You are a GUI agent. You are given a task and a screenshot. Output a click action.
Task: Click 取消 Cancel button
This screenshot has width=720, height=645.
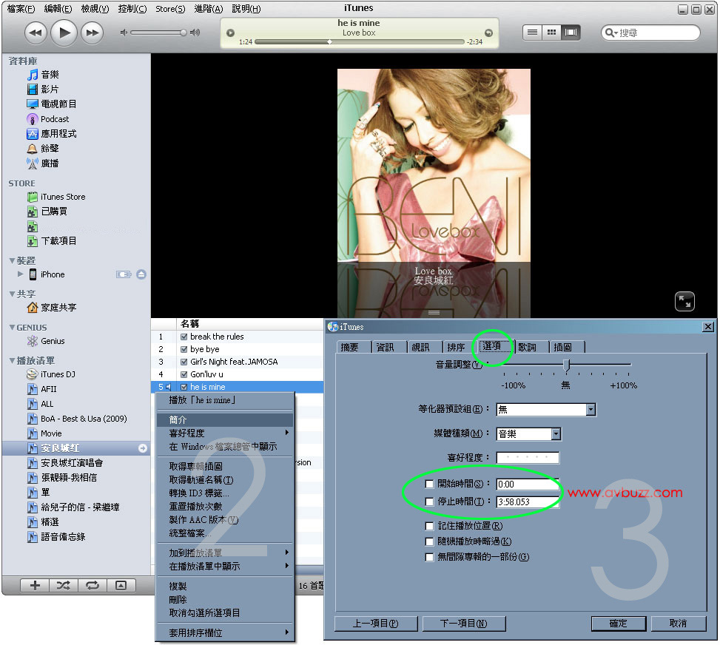pyautogui.click(x=678, y=623)
